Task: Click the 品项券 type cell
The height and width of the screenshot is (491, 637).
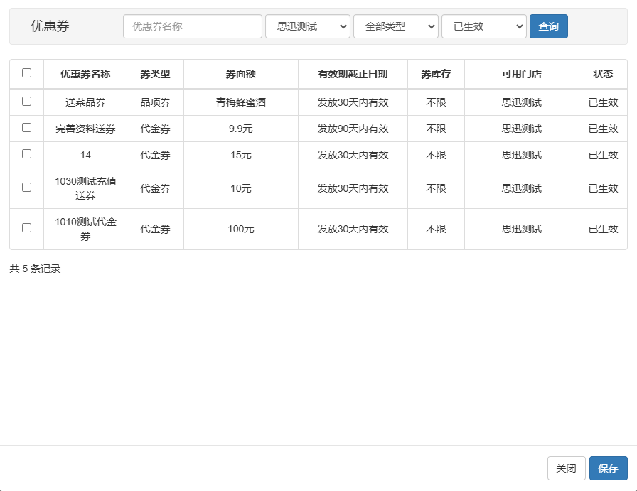Action: pyautogui.click(x=155, y=102)
